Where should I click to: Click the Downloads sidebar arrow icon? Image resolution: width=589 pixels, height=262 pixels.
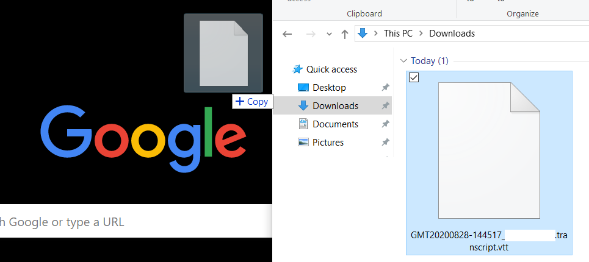303,105
